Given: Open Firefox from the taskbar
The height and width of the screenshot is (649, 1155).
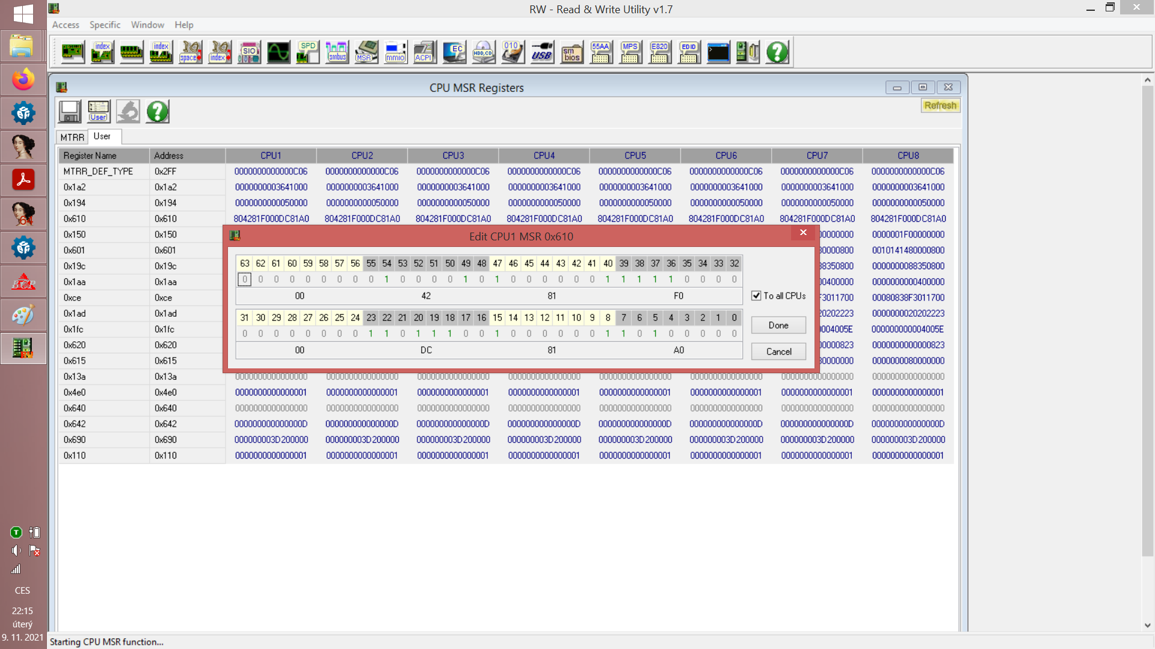Looking at the screenshot, I should point(23,79).
